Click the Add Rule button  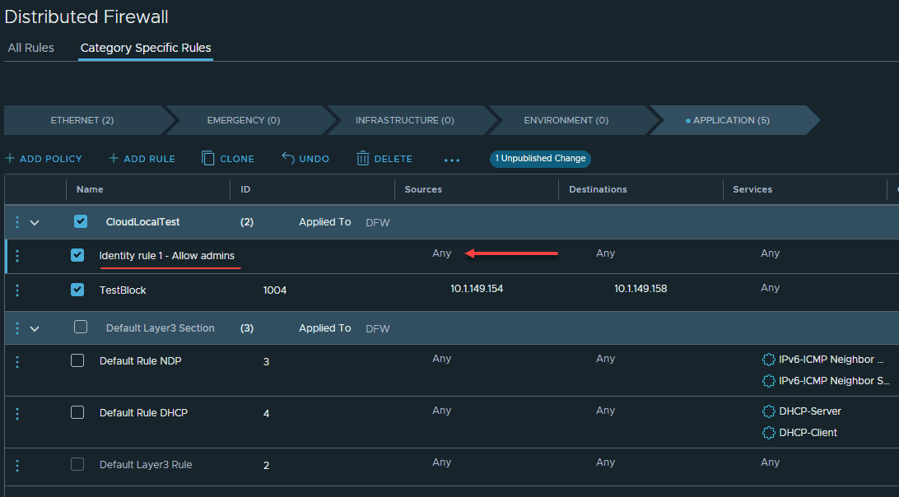click(x=142, y=159)
